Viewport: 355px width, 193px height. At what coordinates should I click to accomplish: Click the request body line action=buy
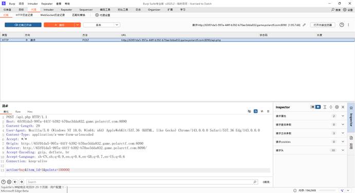click(x=38, y=170)
